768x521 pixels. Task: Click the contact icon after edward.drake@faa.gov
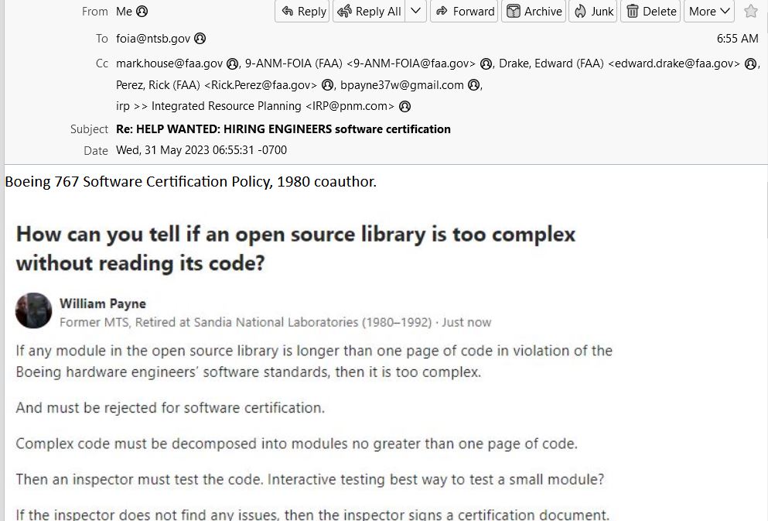(x=750, y=63)
